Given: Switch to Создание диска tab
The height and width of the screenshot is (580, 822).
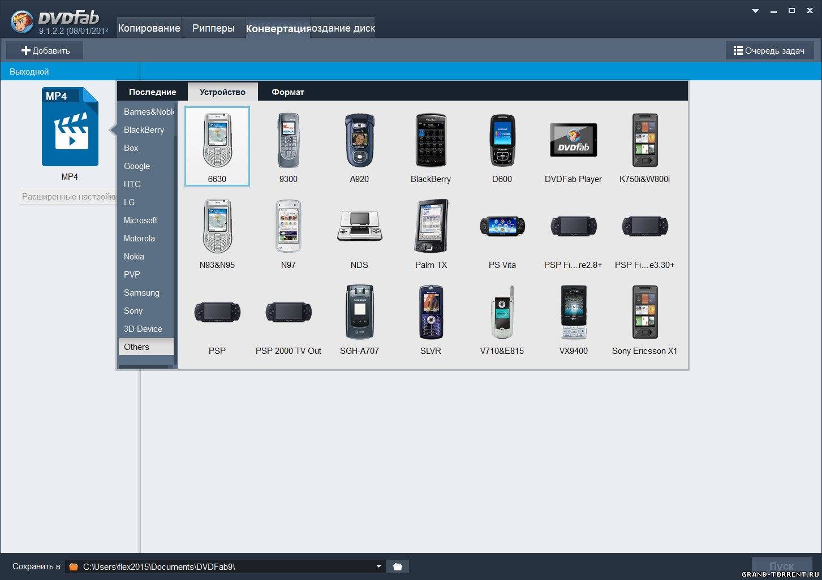Looking at the screenshot, I should point(342,28).
